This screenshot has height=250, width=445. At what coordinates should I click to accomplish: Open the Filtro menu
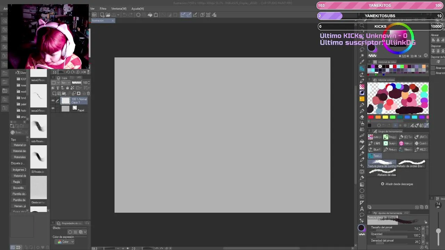(103, 8)
